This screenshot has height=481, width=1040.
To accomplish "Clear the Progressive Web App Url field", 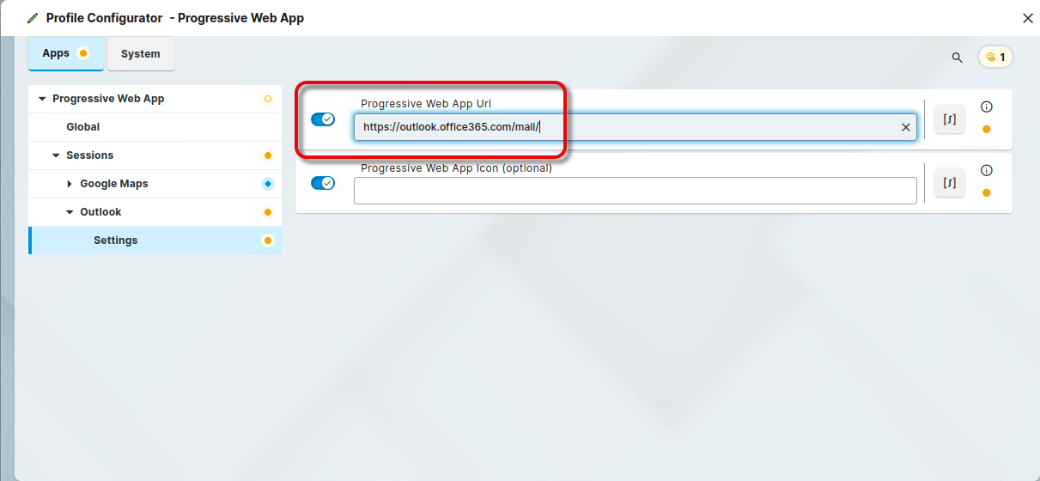I will (x=905, y=127).
